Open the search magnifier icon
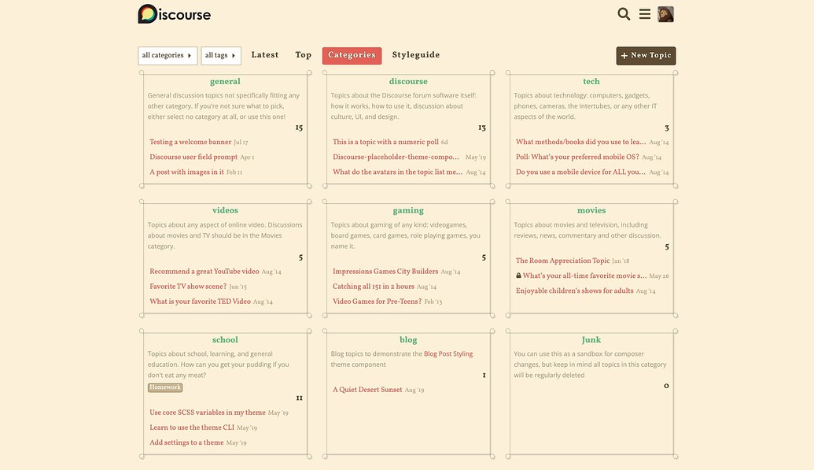814x470 pixels. [x=624, y=14]
